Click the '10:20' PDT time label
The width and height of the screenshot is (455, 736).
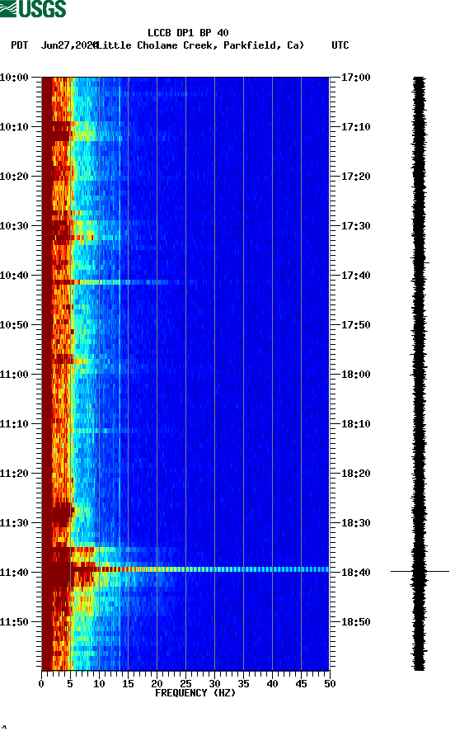click(14, 177)
